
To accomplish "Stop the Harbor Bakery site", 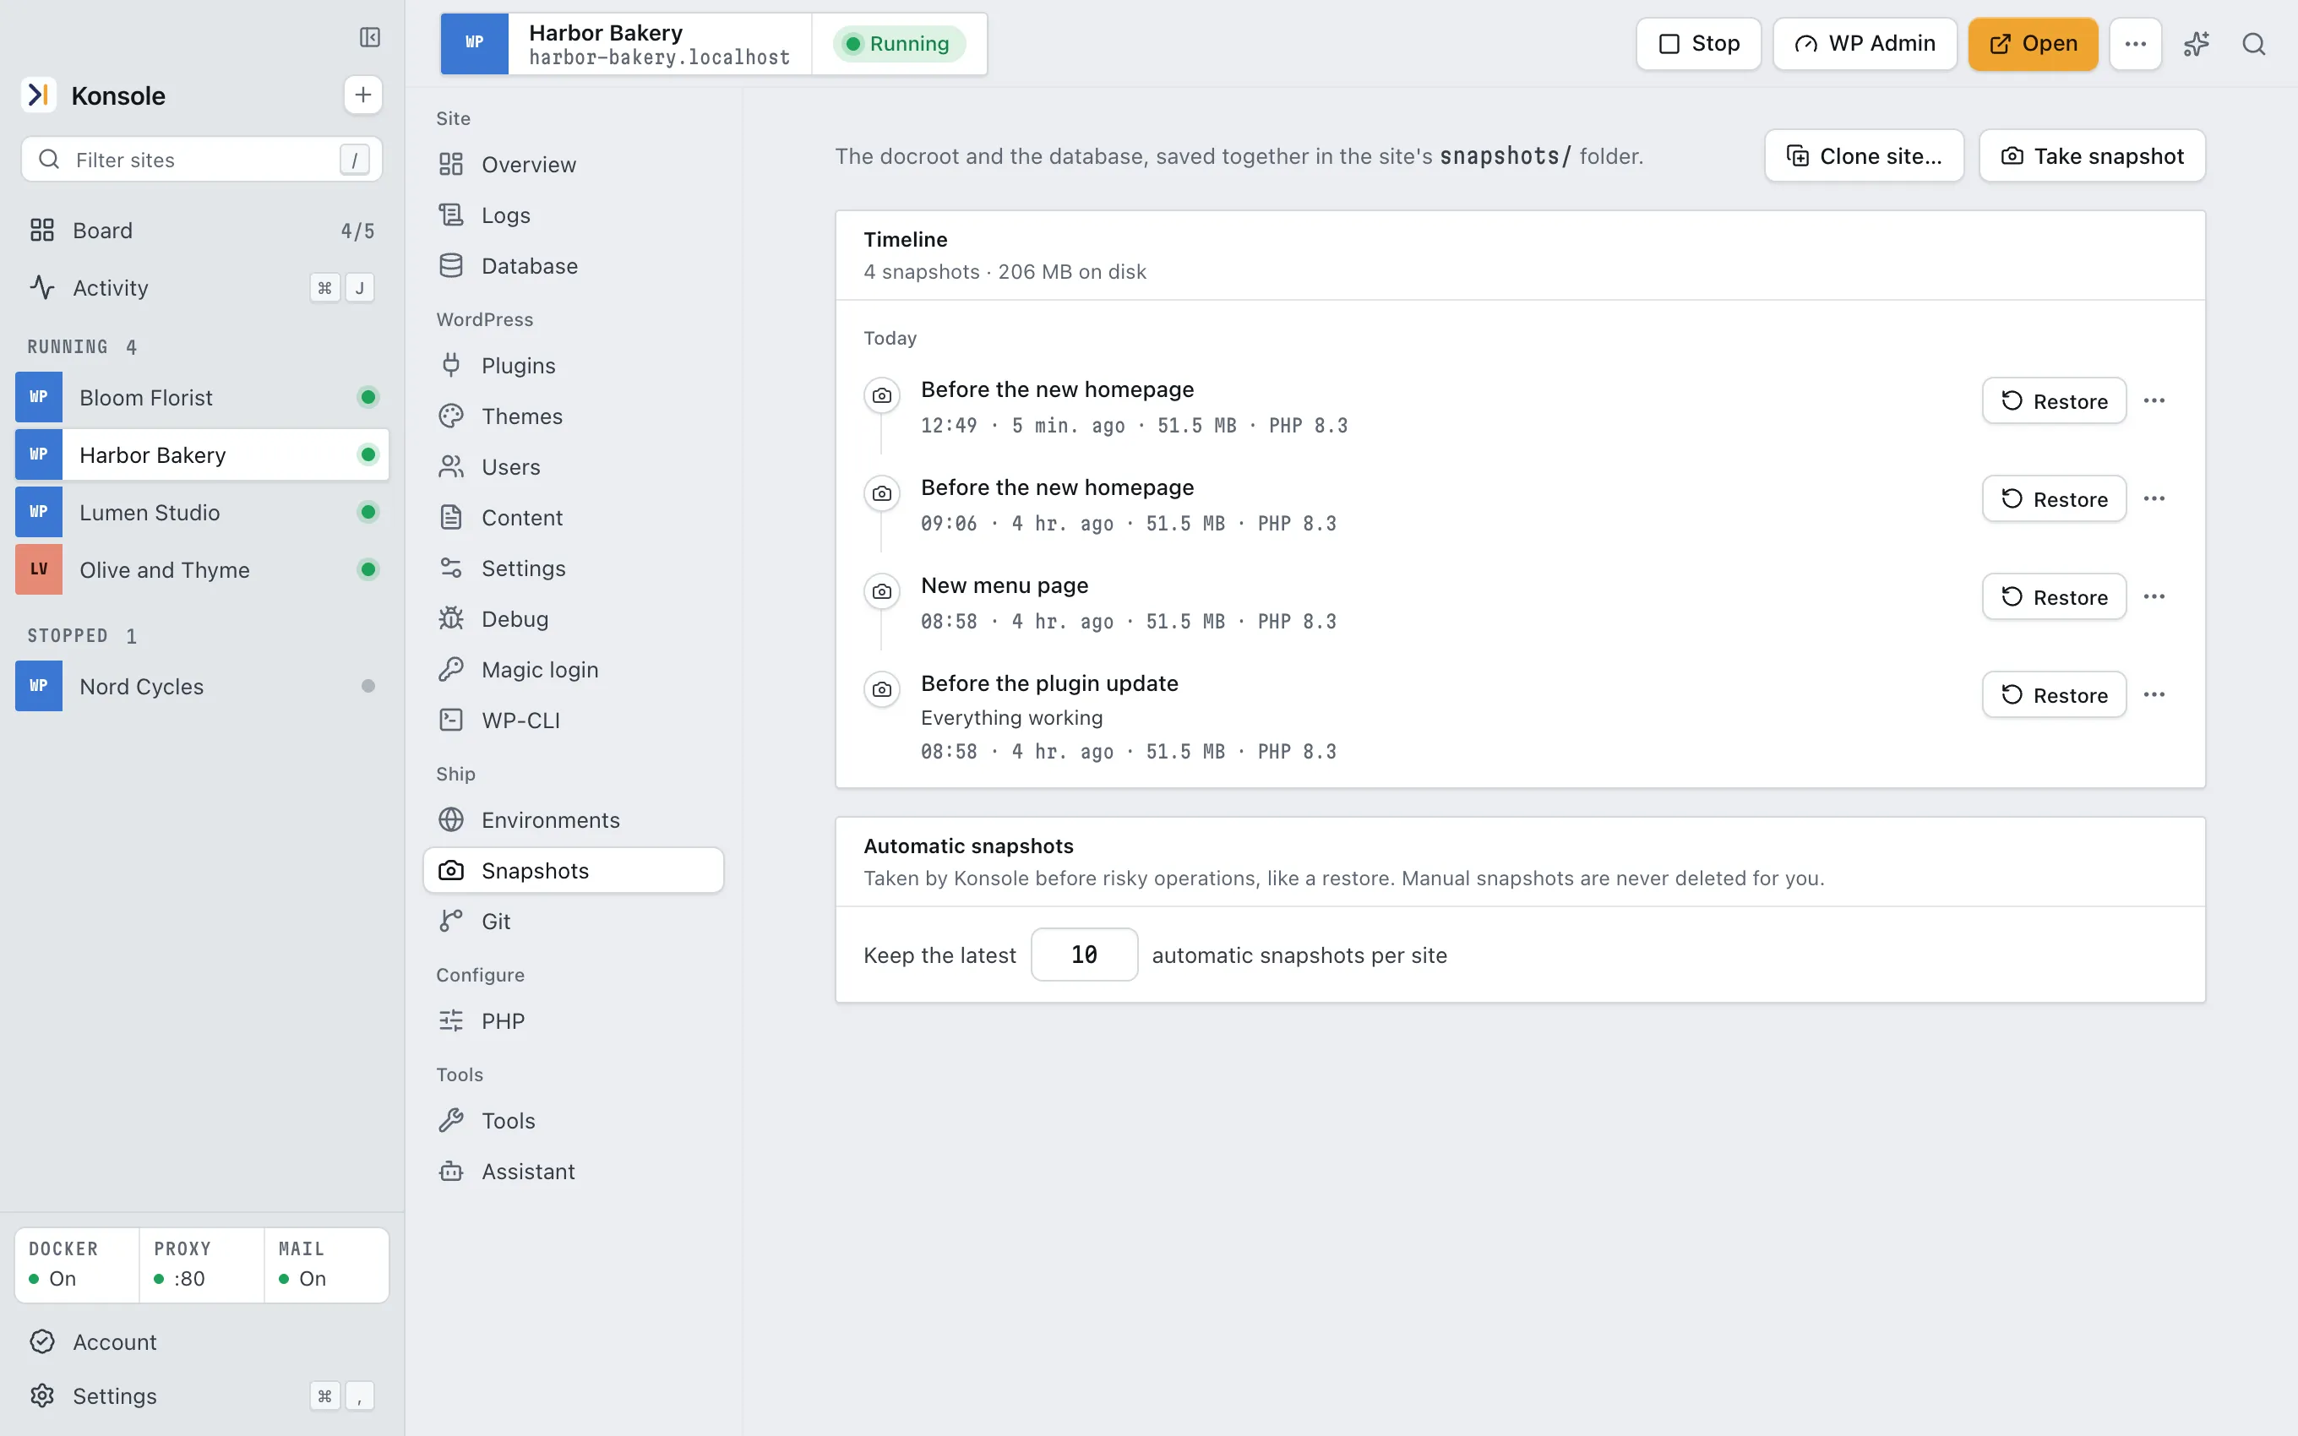I will pos(1698,44).
